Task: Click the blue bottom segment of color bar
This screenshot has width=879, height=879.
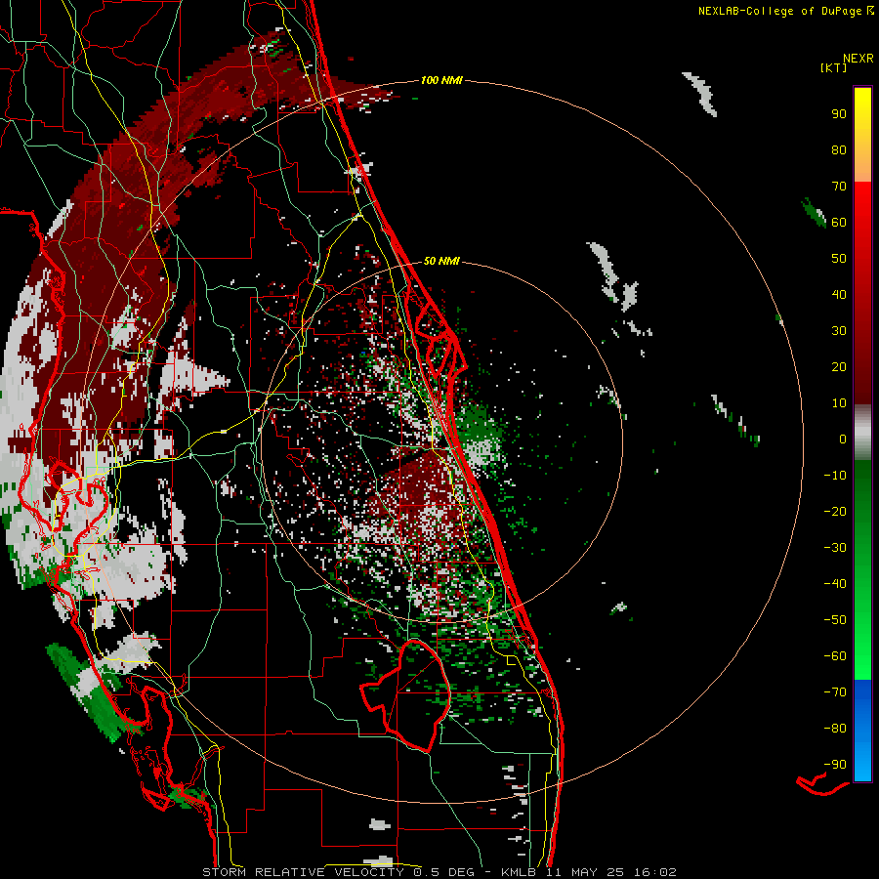Action: tap(862, 731)
